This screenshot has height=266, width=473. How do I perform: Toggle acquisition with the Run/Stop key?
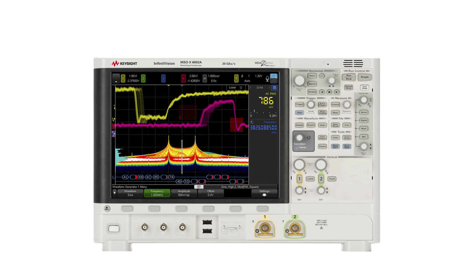(349, 77)
